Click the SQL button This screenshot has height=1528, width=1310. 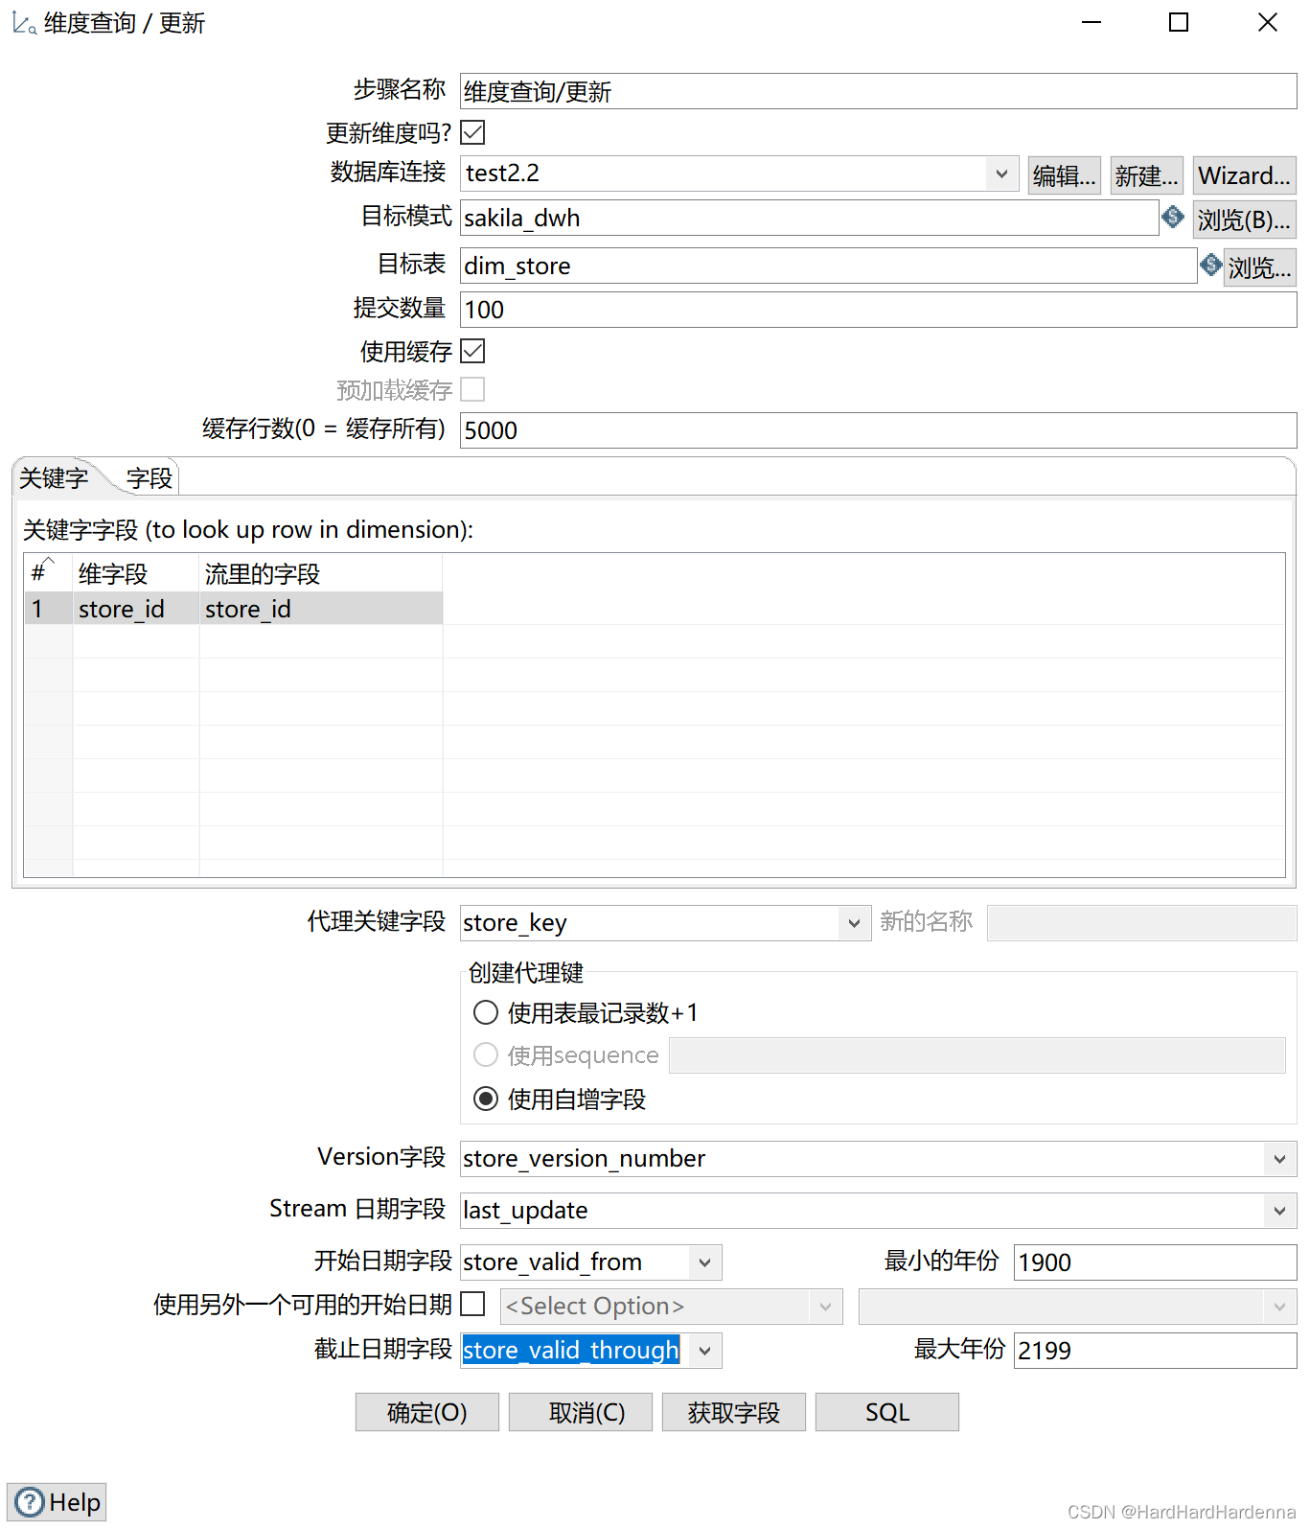(886, 1412)
